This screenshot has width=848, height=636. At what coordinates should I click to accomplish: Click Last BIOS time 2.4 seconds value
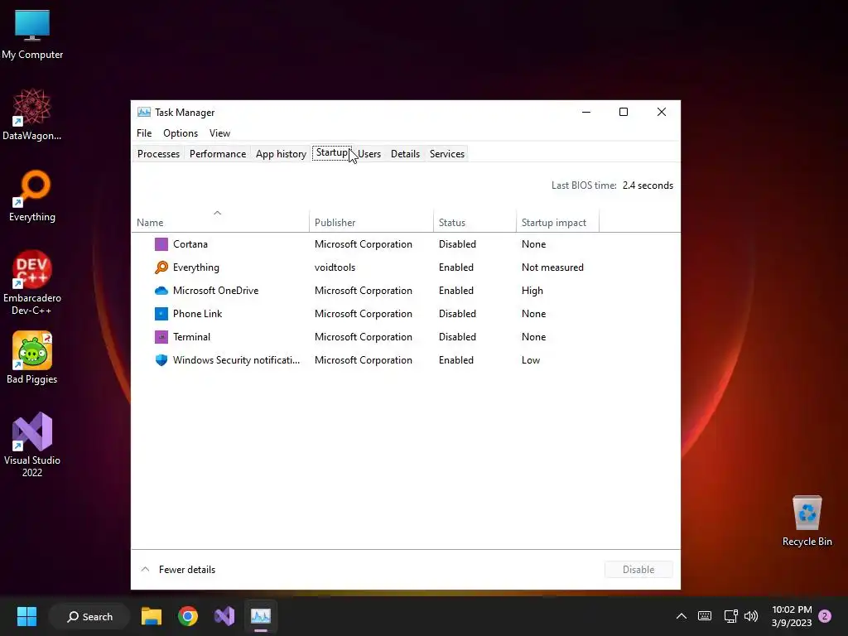point(648,185)
